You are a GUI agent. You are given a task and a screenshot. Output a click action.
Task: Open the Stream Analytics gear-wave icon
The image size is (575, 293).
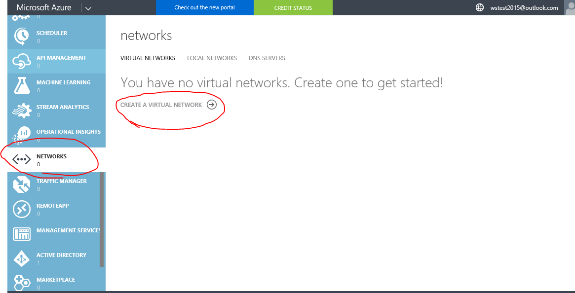pos(22,110)
